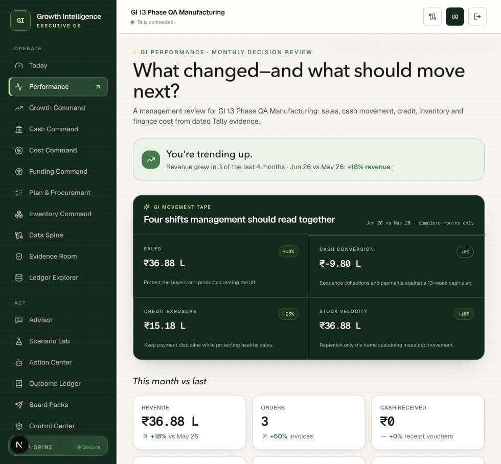This screenshot has height=464, width=501.
Task: Click the +18% revenue text in banner
Action: pos(369,167)
